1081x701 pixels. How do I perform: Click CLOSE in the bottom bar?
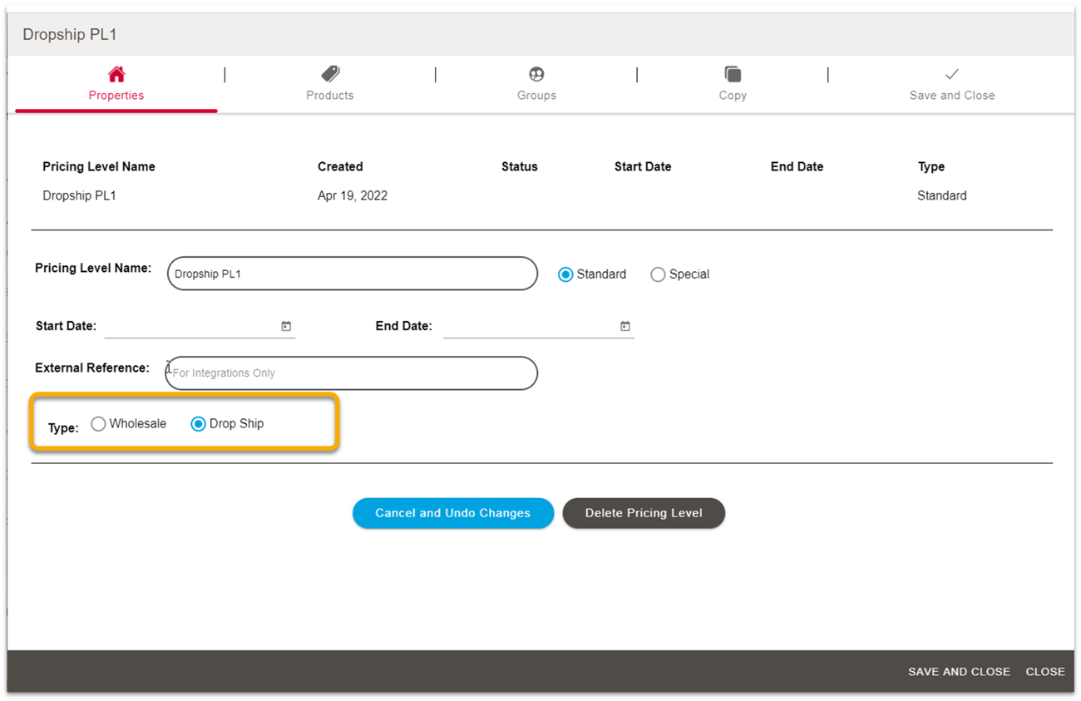(x=1045, y=671)
